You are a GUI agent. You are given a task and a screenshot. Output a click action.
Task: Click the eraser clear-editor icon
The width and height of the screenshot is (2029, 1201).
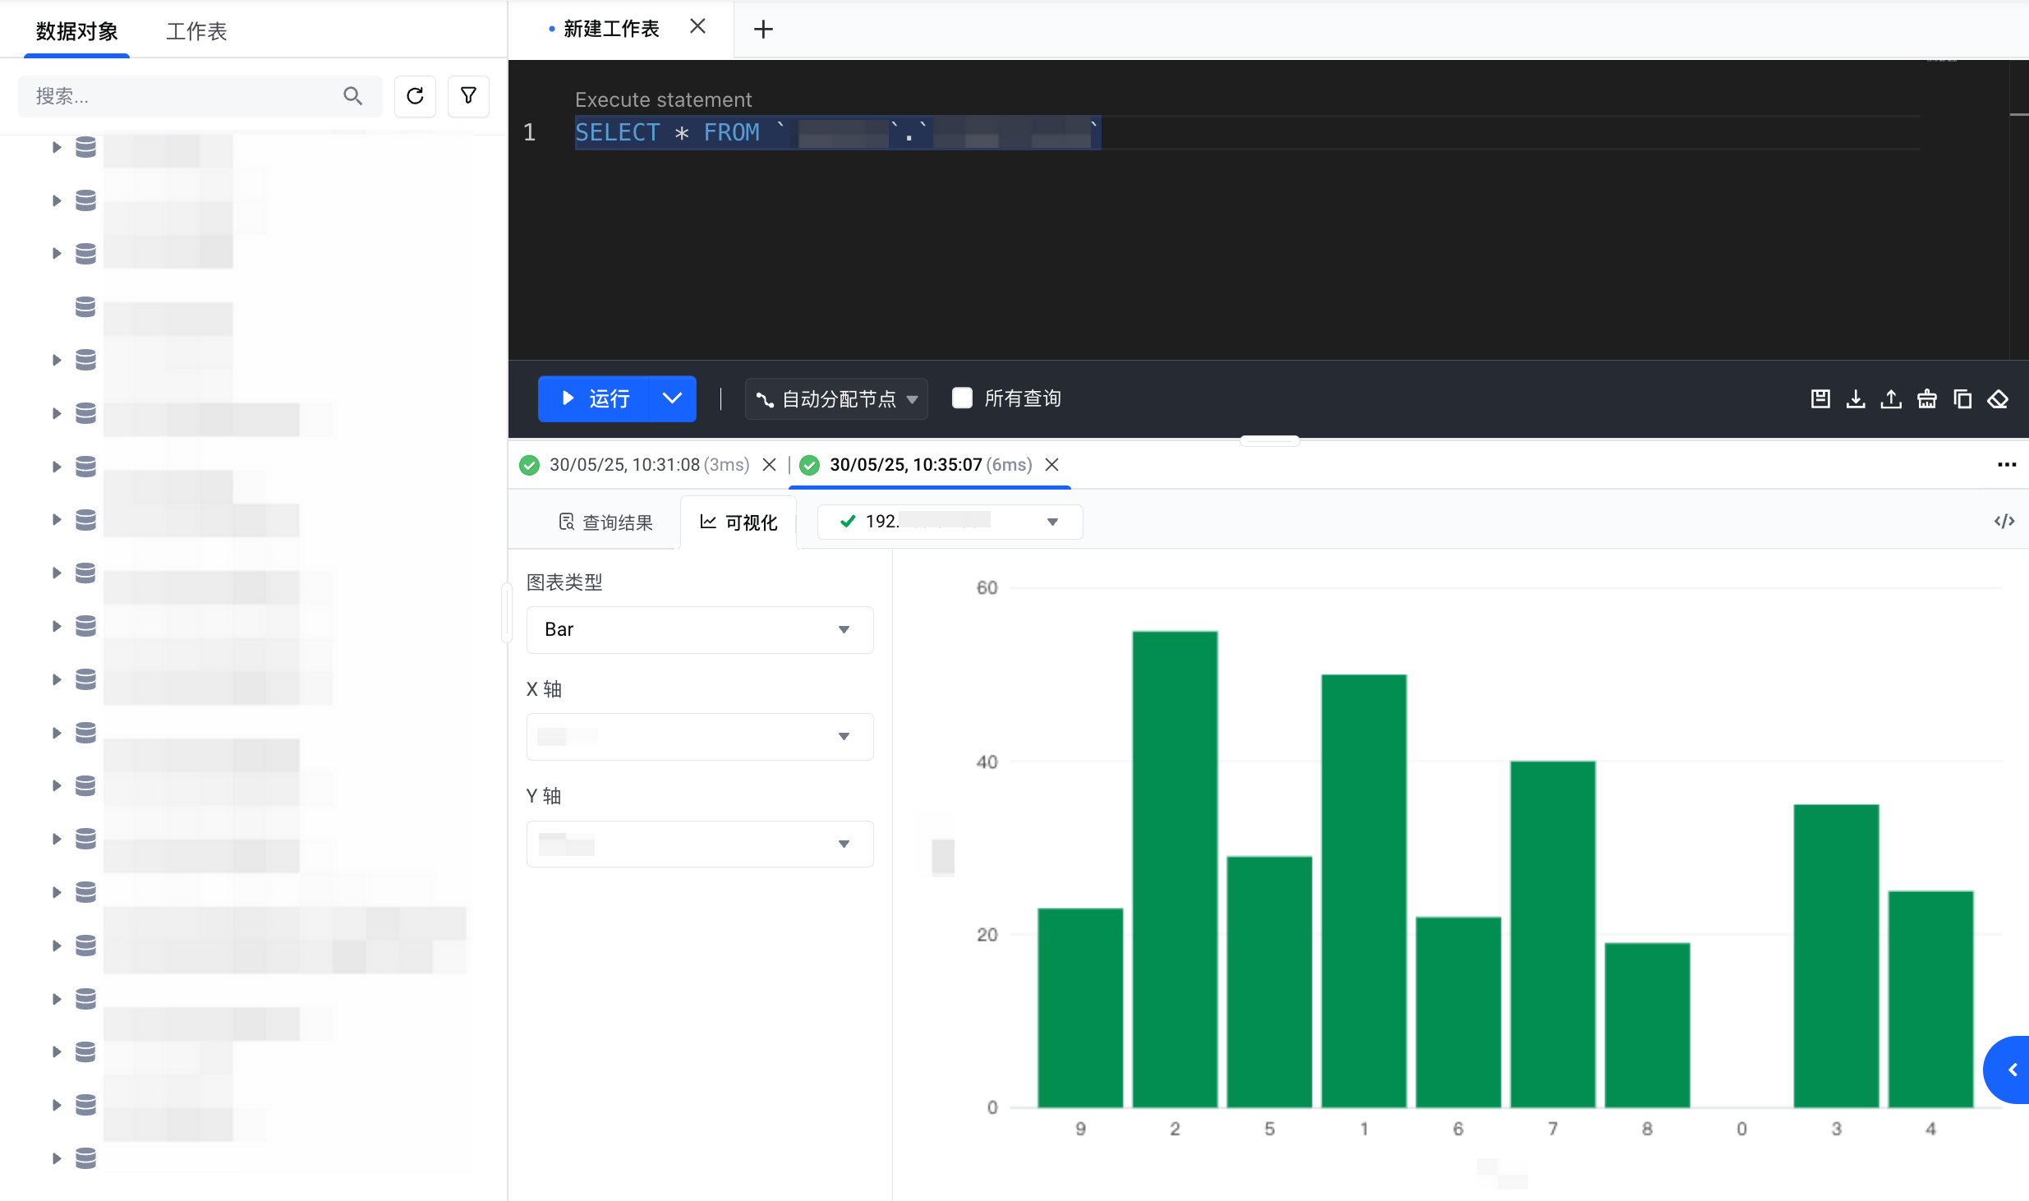click(x=1998, y=399)
